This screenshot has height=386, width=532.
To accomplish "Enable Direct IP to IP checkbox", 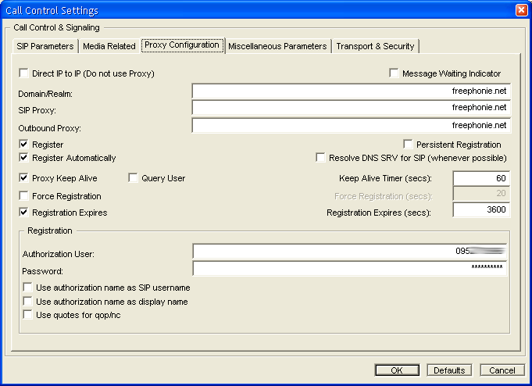I will click(x=24, y=73).
